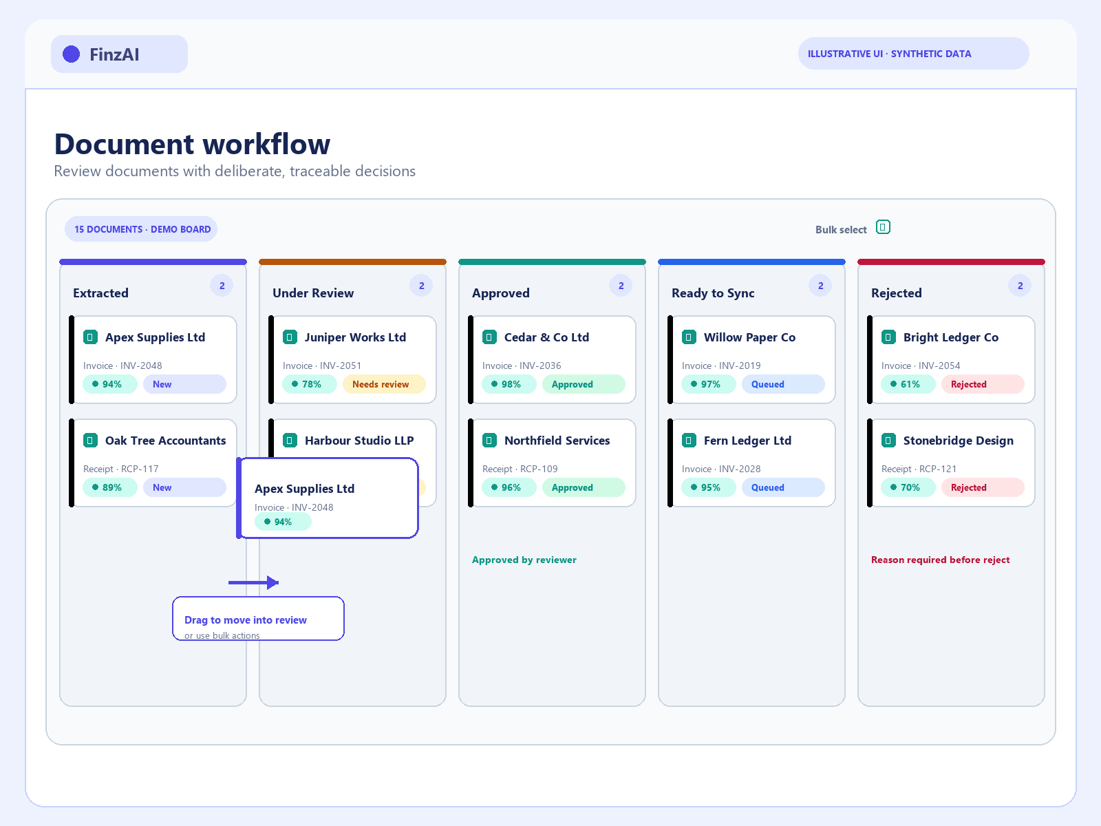Click the Rejected column count badge

(x=1020, y=286)
